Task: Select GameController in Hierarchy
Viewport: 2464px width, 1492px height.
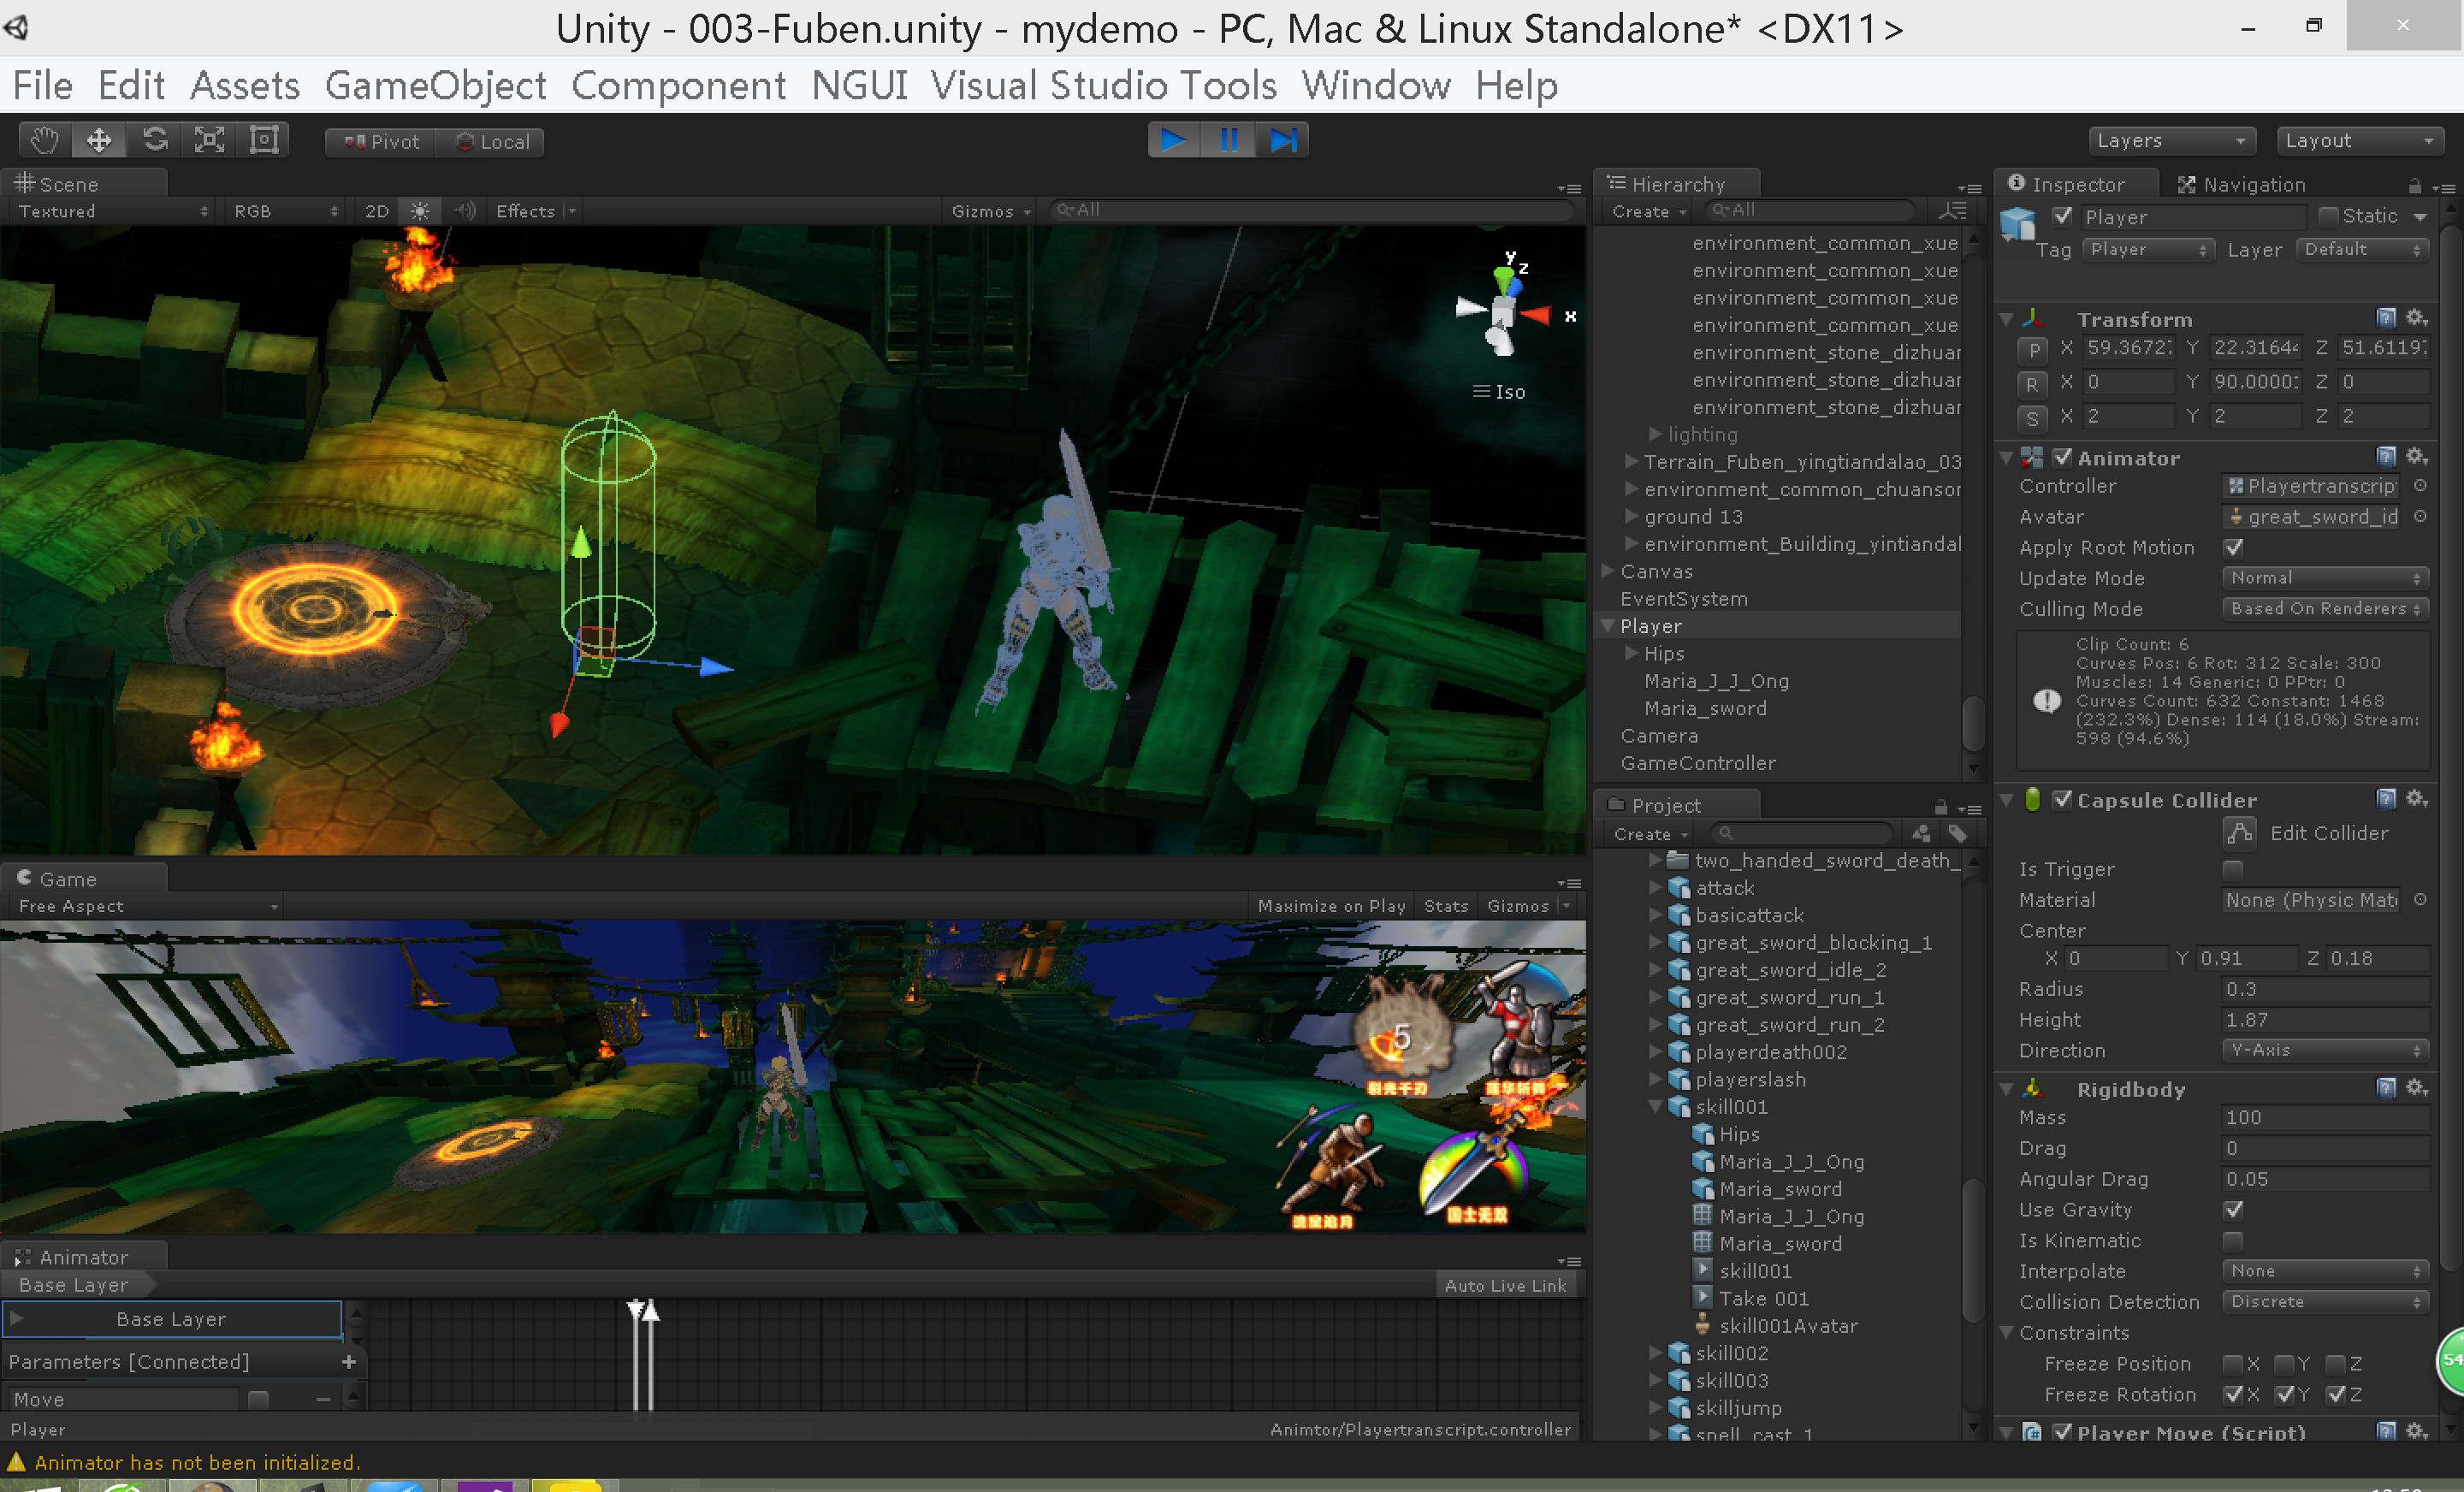Action: click(1698, 763)
